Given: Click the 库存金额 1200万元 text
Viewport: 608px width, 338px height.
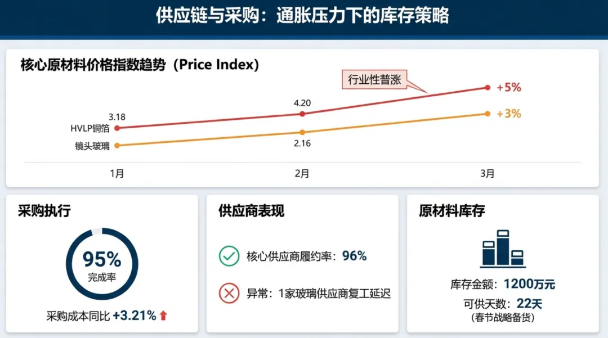Looking at the screenshot, I should (x=503, y=284).
